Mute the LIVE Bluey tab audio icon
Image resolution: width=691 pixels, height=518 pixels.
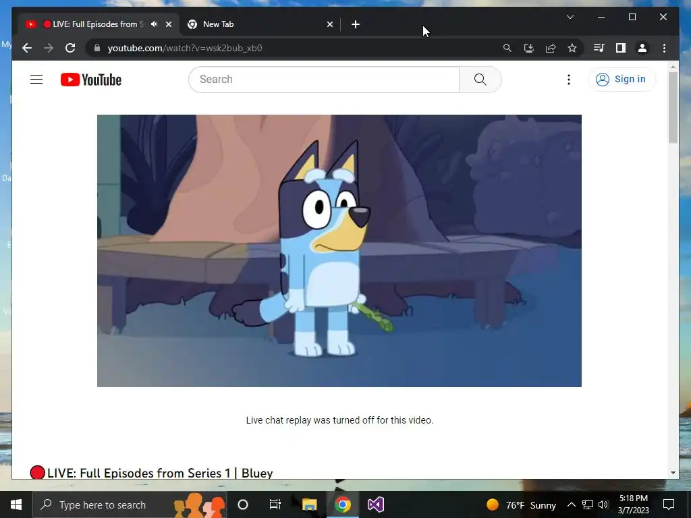tap(155, 24)
